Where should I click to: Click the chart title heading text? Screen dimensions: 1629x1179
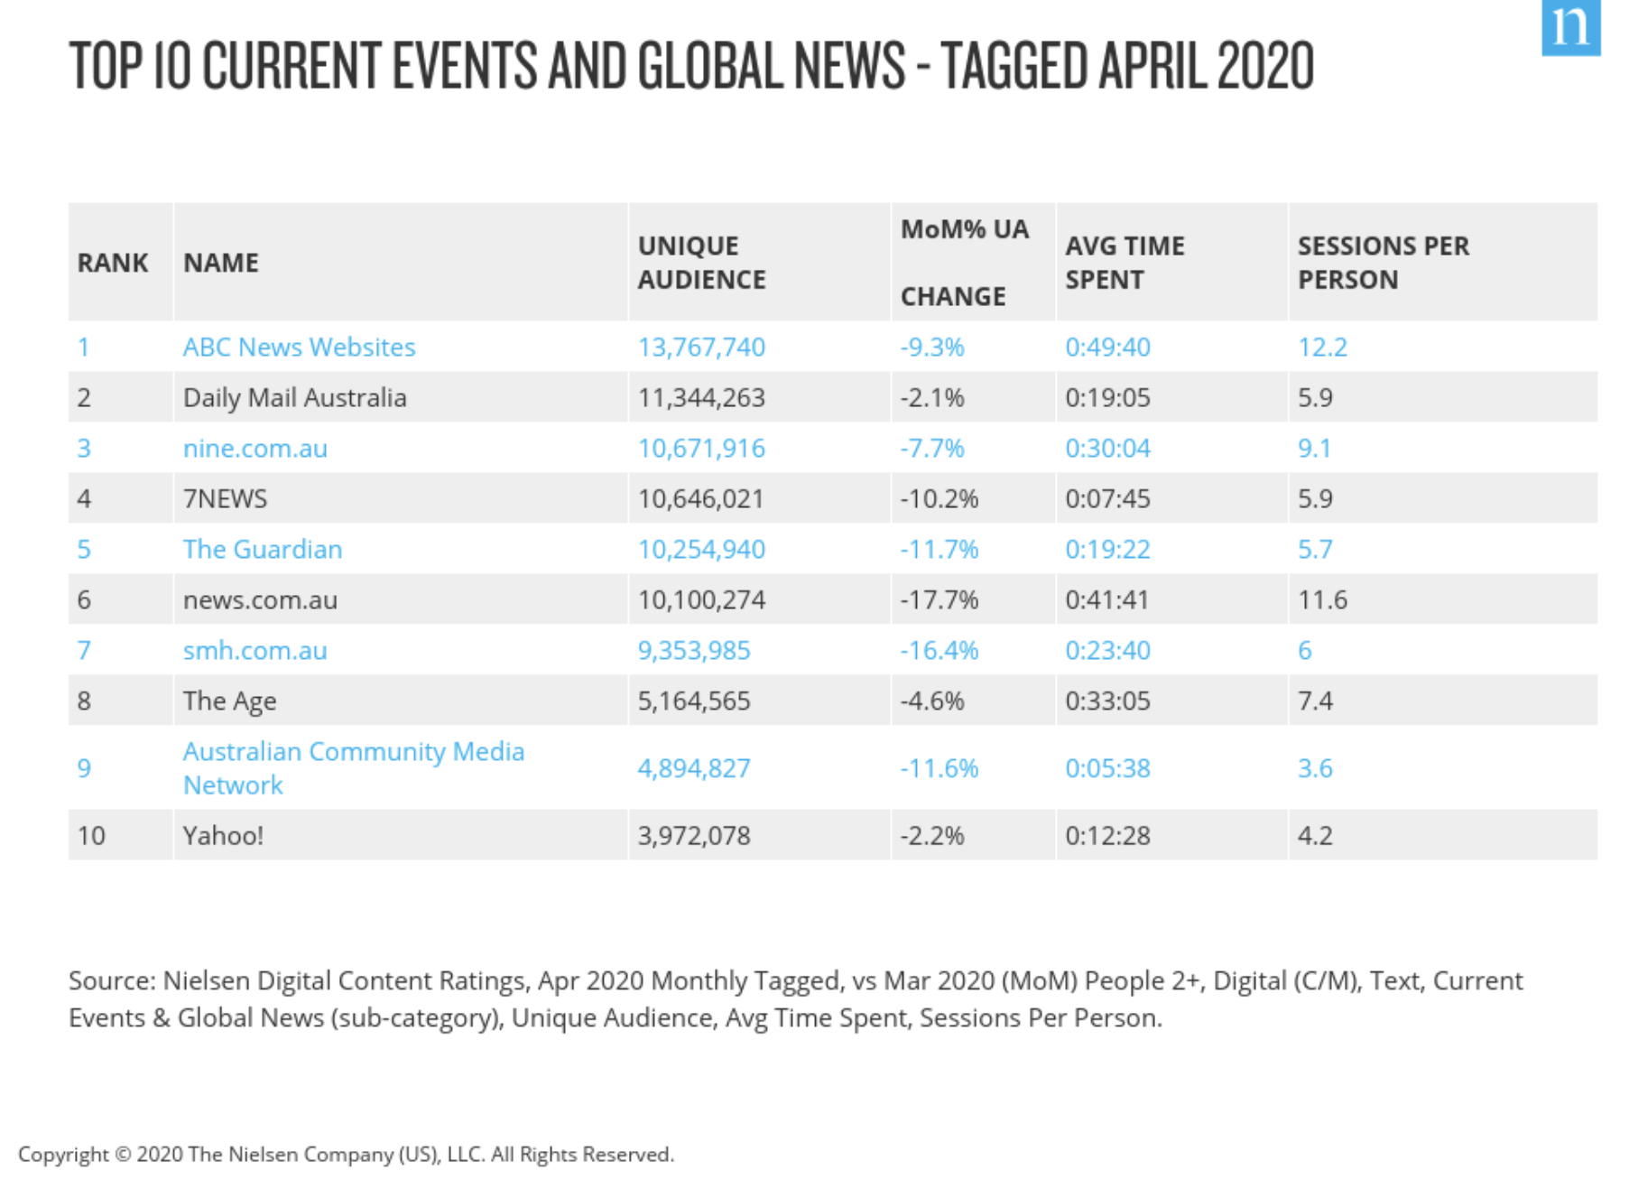coord(690,66)
